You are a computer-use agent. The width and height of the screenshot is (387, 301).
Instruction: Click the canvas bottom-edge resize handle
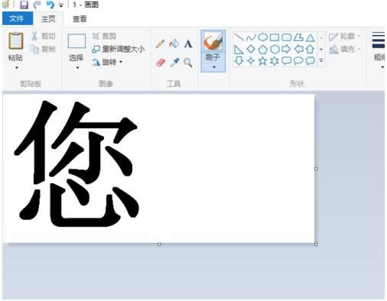tap(159, 244)
